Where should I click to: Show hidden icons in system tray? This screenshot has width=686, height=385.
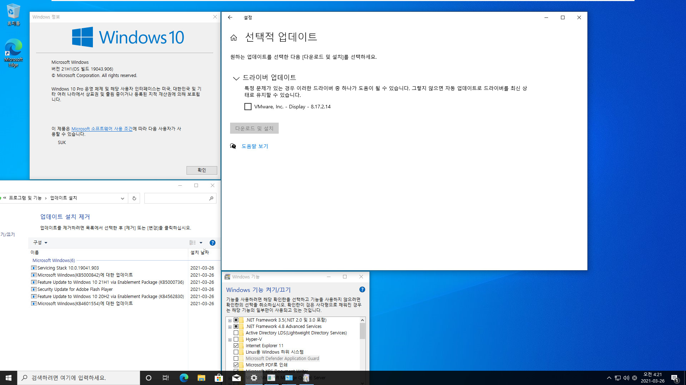click(609, 378)
